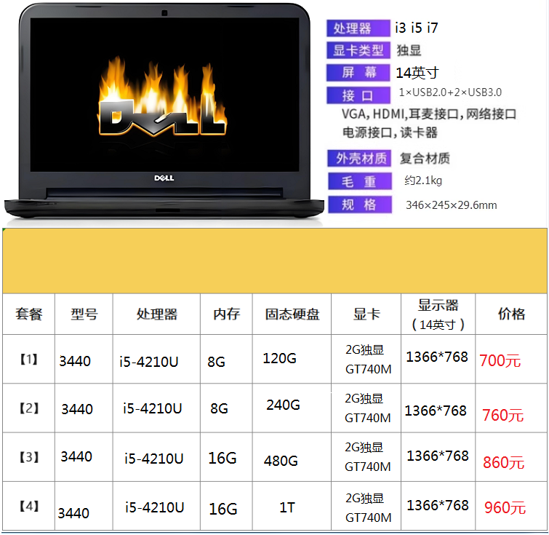Click the 内存 column header

pyautogui.click(x=227, y=314)
